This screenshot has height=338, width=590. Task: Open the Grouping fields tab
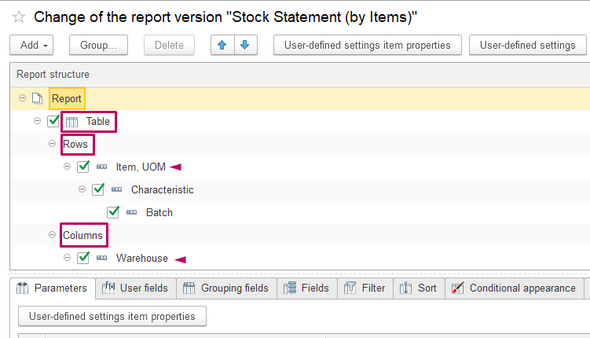[226, 288]
